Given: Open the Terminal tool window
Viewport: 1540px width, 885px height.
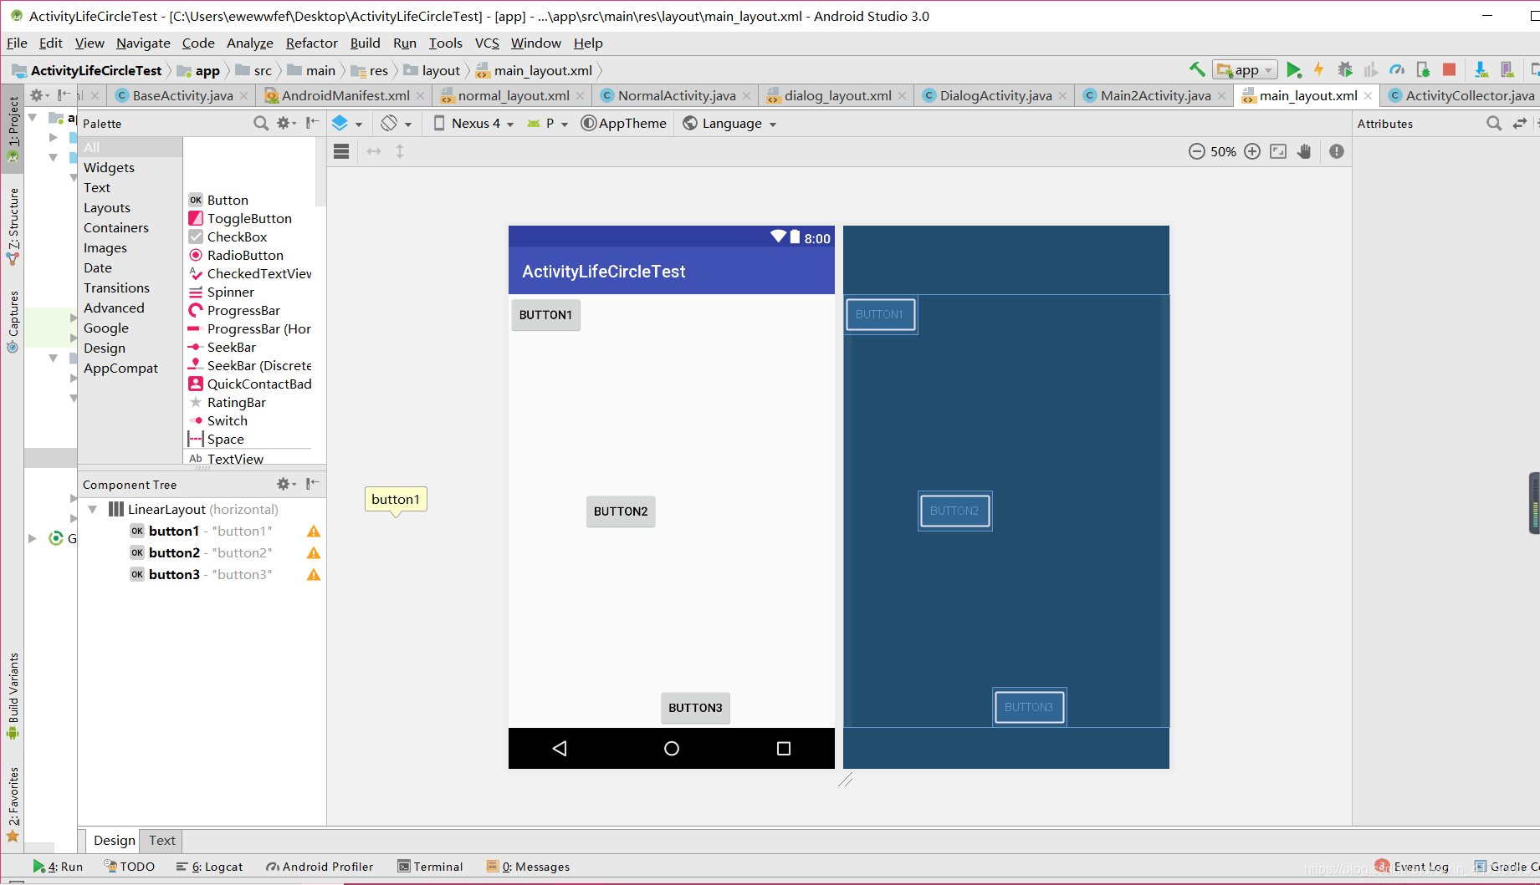Looking at the screenshot, I should tap(430, 867).
